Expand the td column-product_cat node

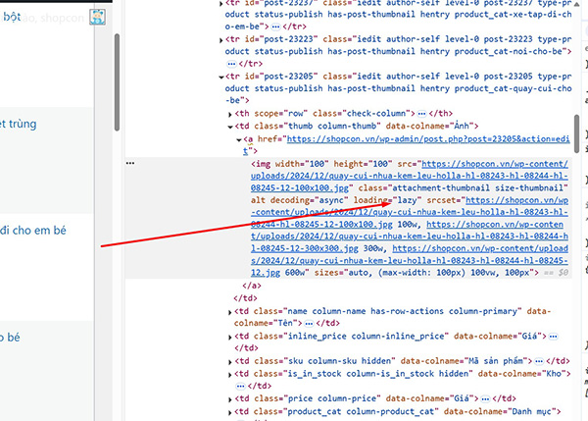click(x=230, y=412)
